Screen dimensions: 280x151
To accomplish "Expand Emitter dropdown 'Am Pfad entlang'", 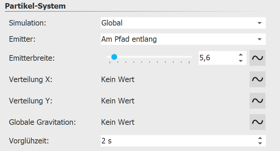I will tap(182, 39).
